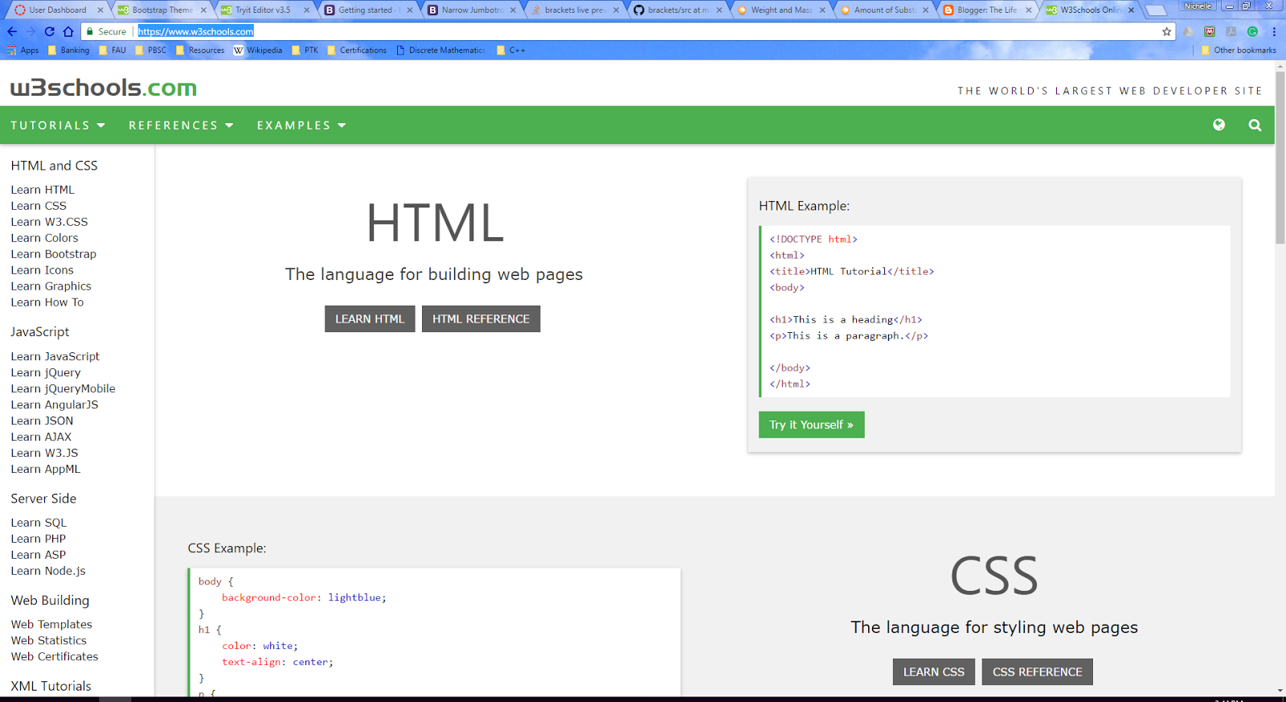The width and height of the screenshot is (1286, 702).
Task: Open the Grammarly extension icon
Action: pyautogui.click(x=1252, y=31)
